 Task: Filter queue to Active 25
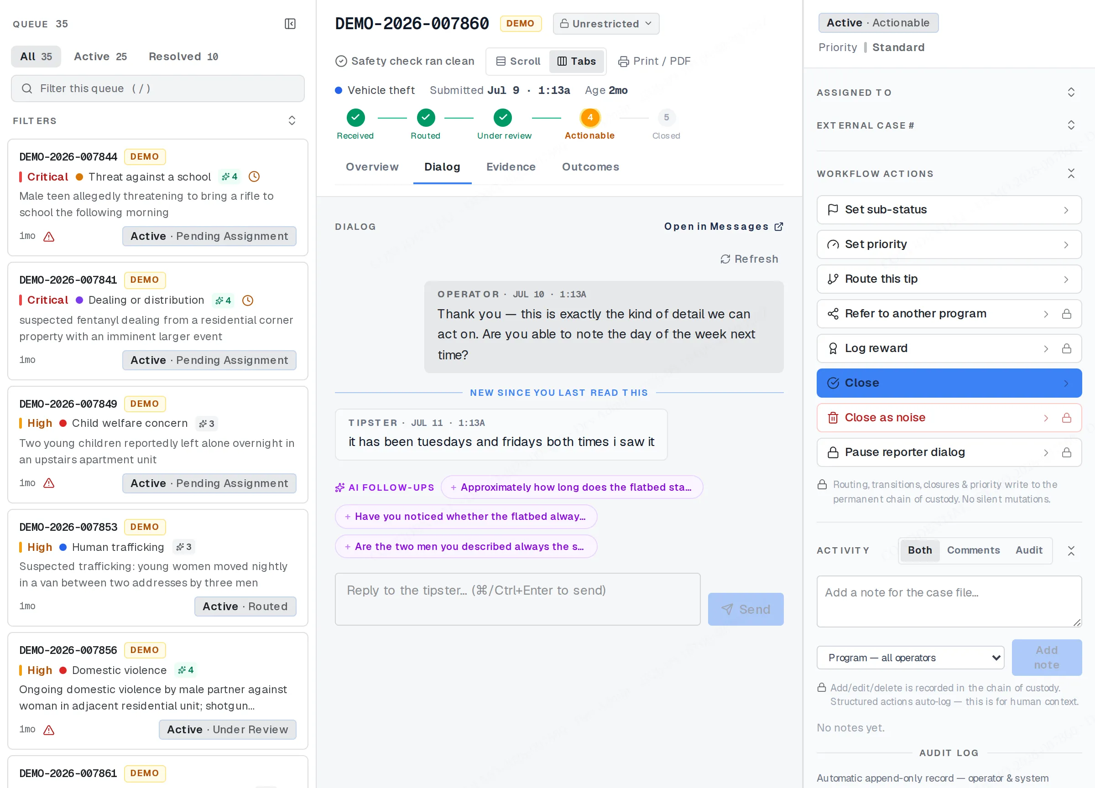point(100,57)
